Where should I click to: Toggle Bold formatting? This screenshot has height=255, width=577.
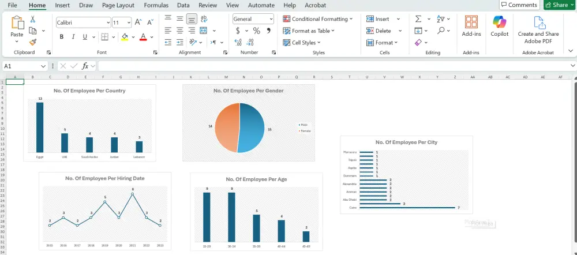coord(62,37)
